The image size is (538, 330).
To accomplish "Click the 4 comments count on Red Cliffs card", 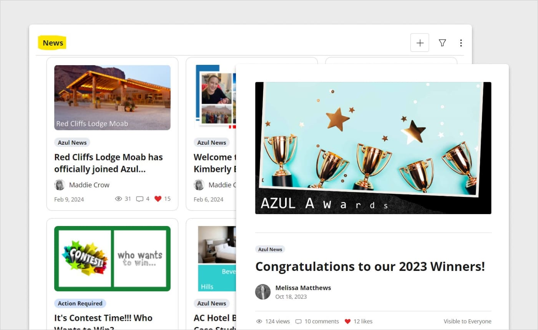I will click(148, 199).
